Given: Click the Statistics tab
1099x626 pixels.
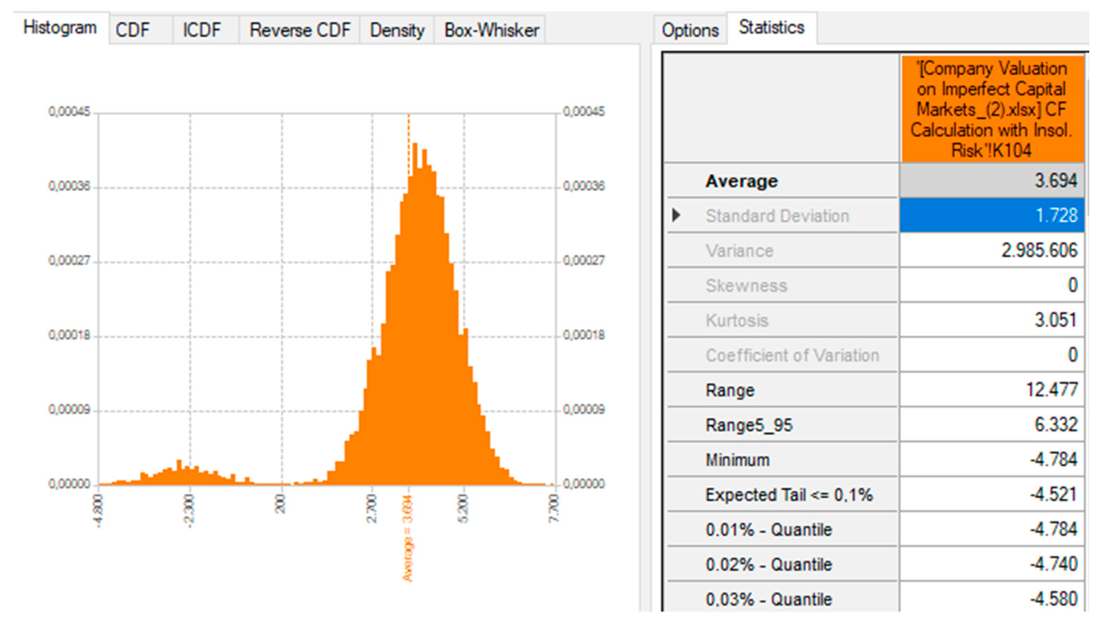Looking at the screenshot, I should point(771,27).
